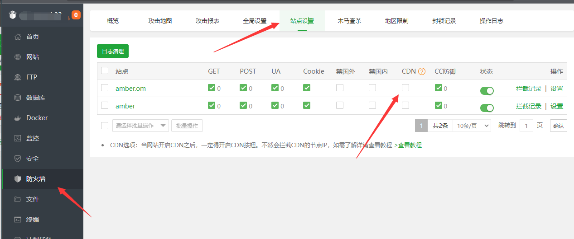Open 设置 for the amber site
574x239 pixels.
point(557,106)
